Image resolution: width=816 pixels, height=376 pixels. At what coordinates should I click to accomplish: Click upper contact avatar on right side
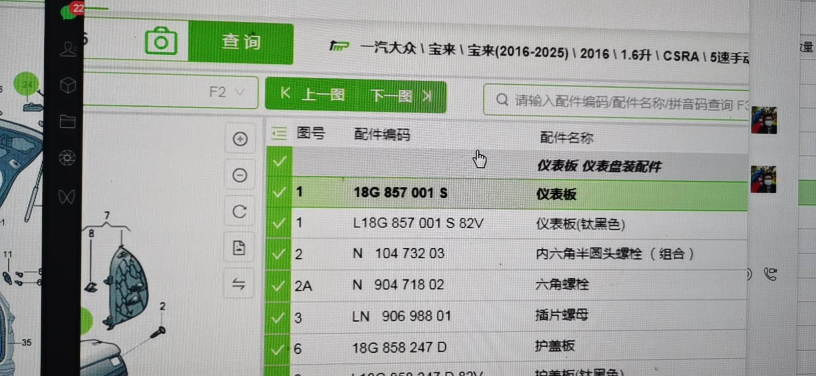tap(764, 120)
